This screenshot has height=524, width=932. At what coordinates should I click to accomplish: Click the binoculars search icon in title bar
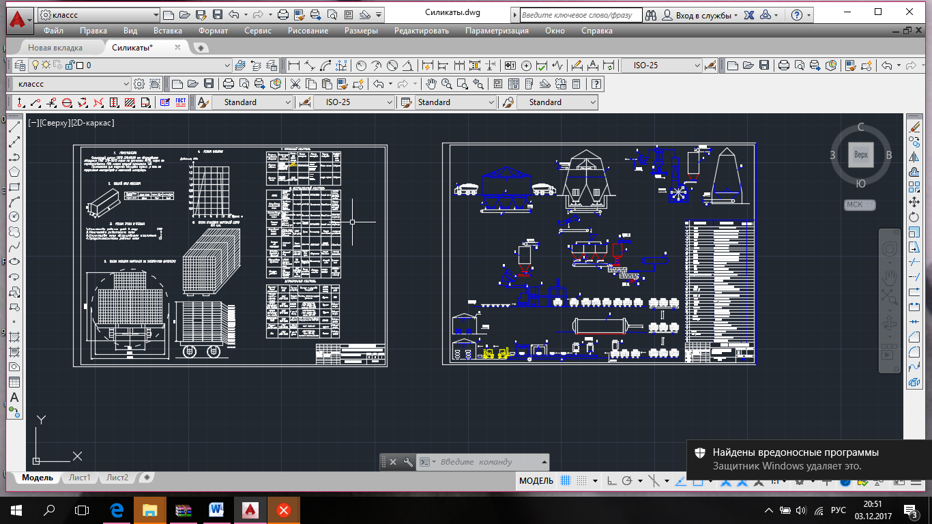click(x=651, y=14)
